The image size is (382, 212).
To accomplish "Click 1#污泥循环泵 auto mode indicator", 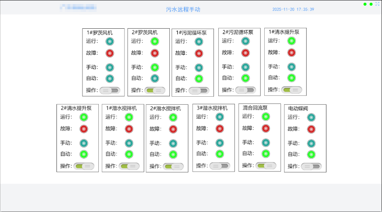I will [x=199, y=79].
